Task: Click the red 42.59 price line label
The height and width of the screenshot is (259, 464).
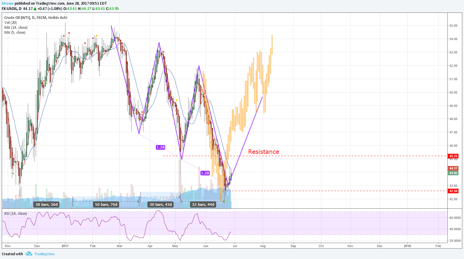Action: coord(453,191)
